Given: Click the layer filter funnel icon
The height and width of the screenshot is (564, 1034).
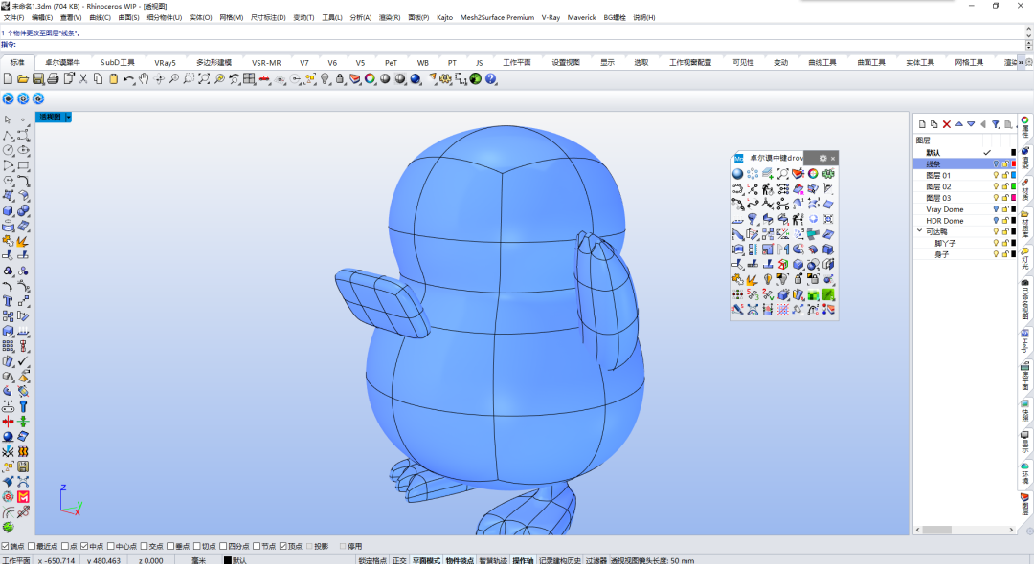Looking at the screenshot, I should (x=996, y=124).
